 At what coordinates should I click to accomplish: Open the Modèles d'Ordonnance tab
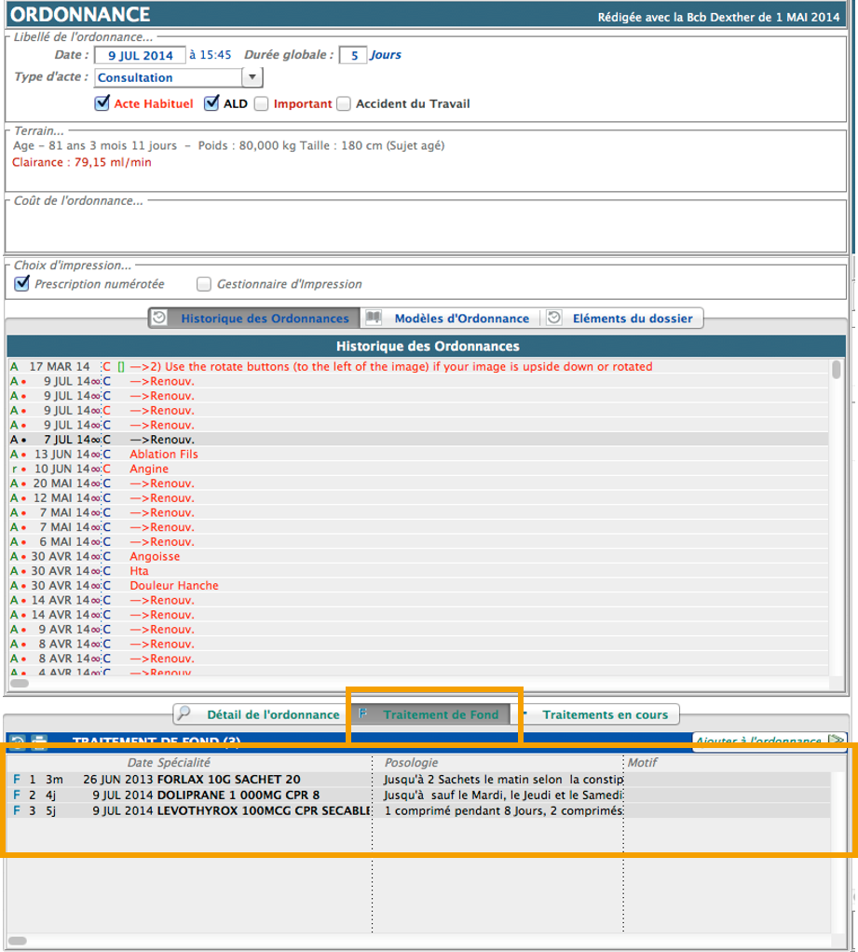coord(461,318)
